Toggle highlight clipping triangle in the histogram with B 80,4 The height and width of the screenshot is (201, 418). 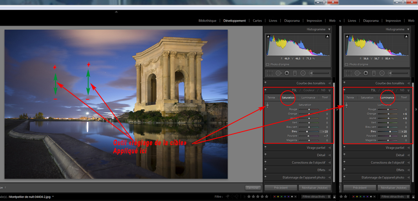point(407,37)
